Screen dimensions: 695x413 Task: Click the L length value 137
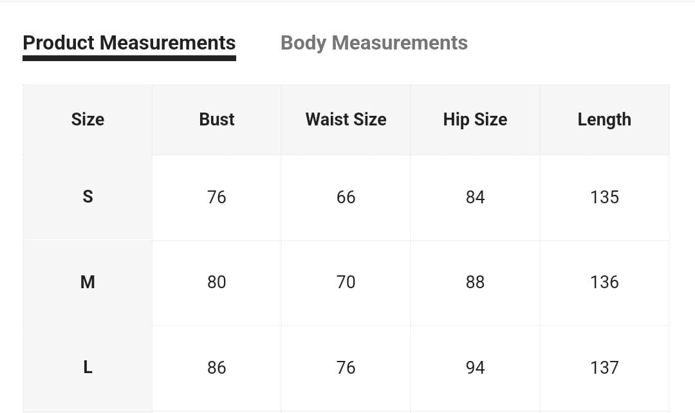[604, 367]
